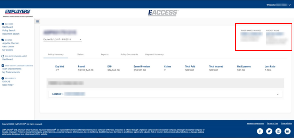Toggle the hamburger sidebar menu icon
The image size is (294, 138).
click(x=38, y=21)
